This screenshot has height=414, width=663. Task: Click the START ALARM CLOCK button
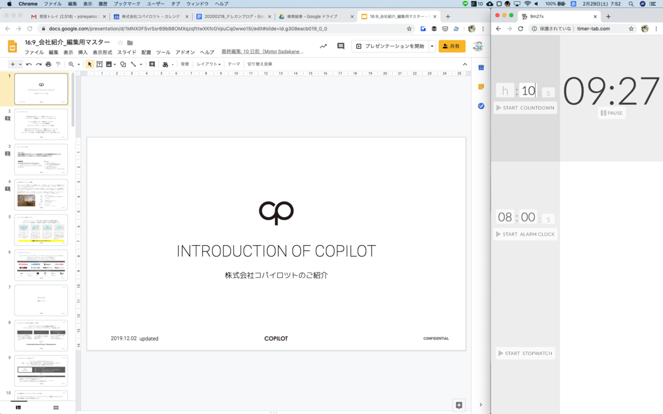click(525, 234)
